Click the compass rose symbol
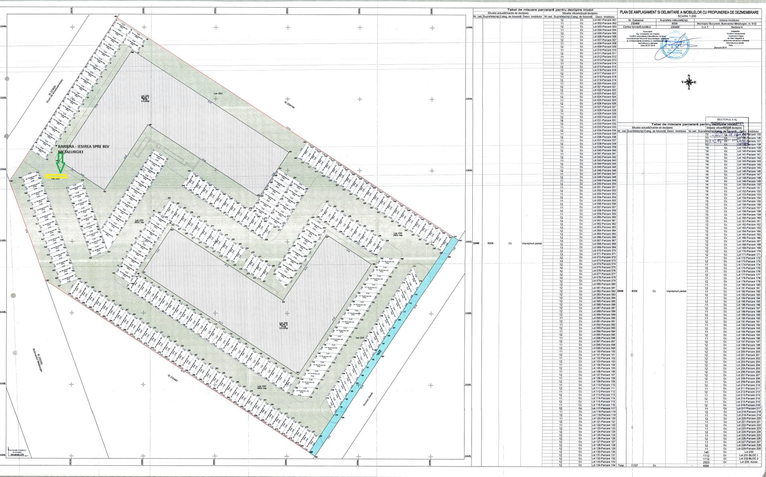This screenshot has height=477, width=766. point(689,82)
